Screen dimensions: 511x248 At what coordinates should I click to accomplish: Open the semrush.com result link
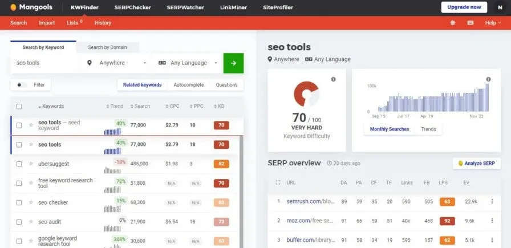pos(311,201)
